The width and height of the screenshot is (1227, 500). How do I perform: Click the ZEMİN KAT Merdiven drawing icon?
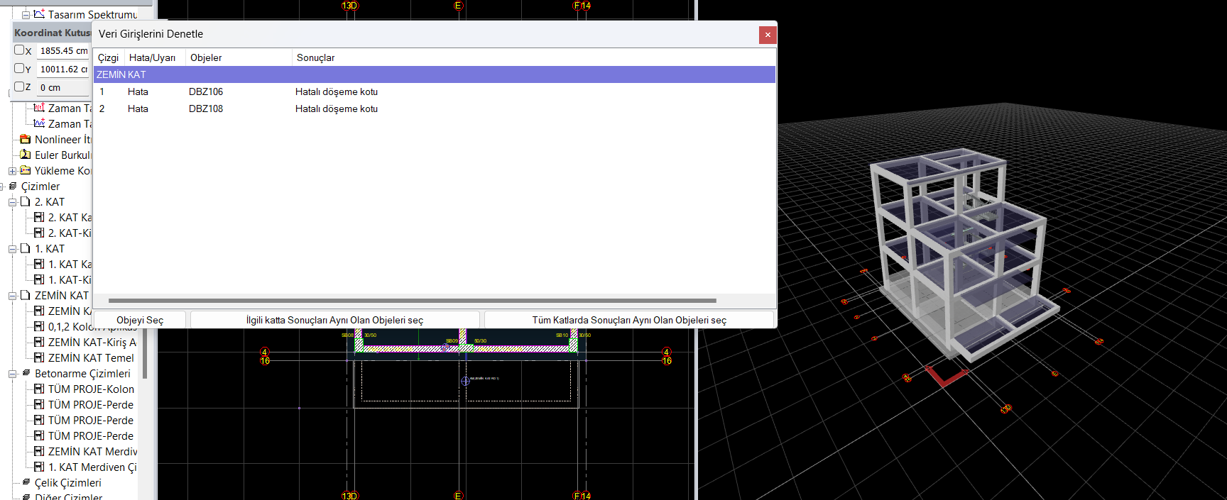(39, 451)
